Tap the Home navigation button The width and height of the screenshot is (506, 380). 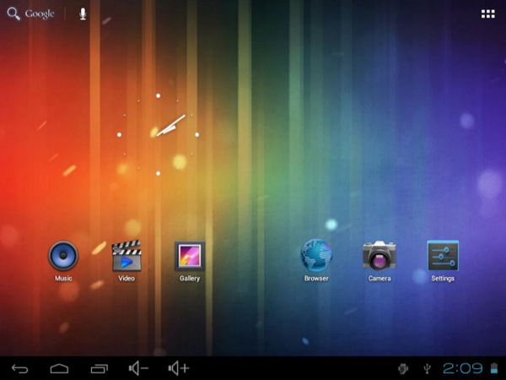(x=59, y=368)
